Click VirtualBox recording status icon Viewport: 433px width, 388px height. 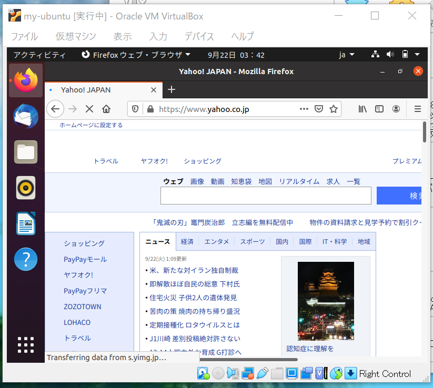307,373
